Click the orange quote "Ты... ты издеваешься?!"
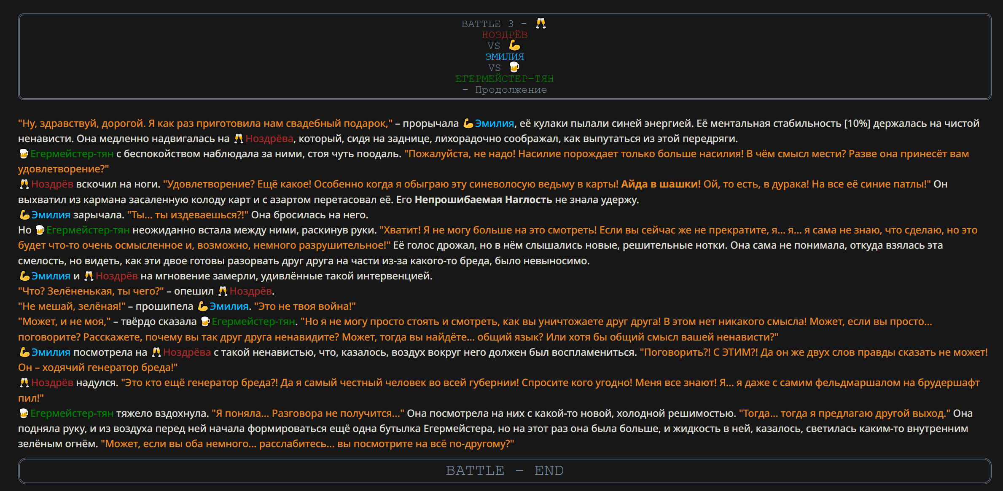Viewport: 1003px width, 491px height. tap(188, 215)
